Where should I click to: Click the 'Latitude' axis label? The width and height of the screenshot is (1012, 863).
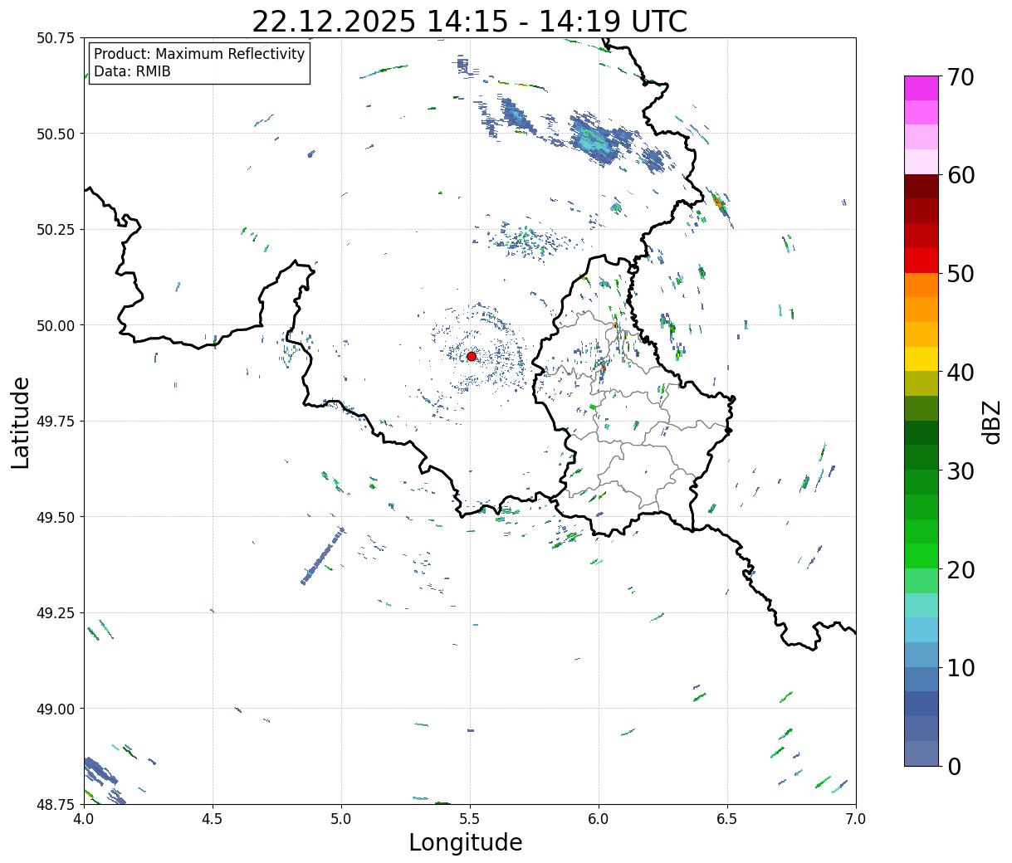pyautogui.click(x=21, y=422)
